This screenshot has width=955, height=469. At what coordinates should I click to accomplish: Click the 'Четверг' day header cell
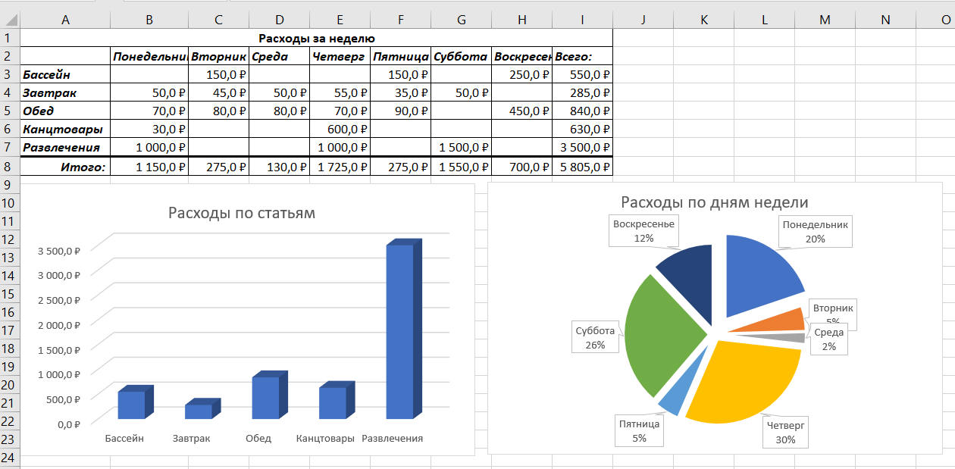click(x=340, y=56)
